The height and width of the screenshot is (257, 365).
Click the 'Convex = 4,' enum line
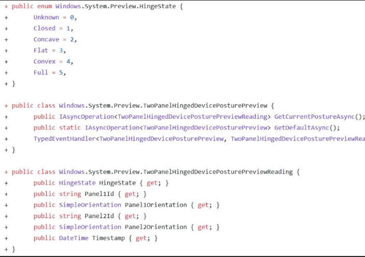pos(53,62)
